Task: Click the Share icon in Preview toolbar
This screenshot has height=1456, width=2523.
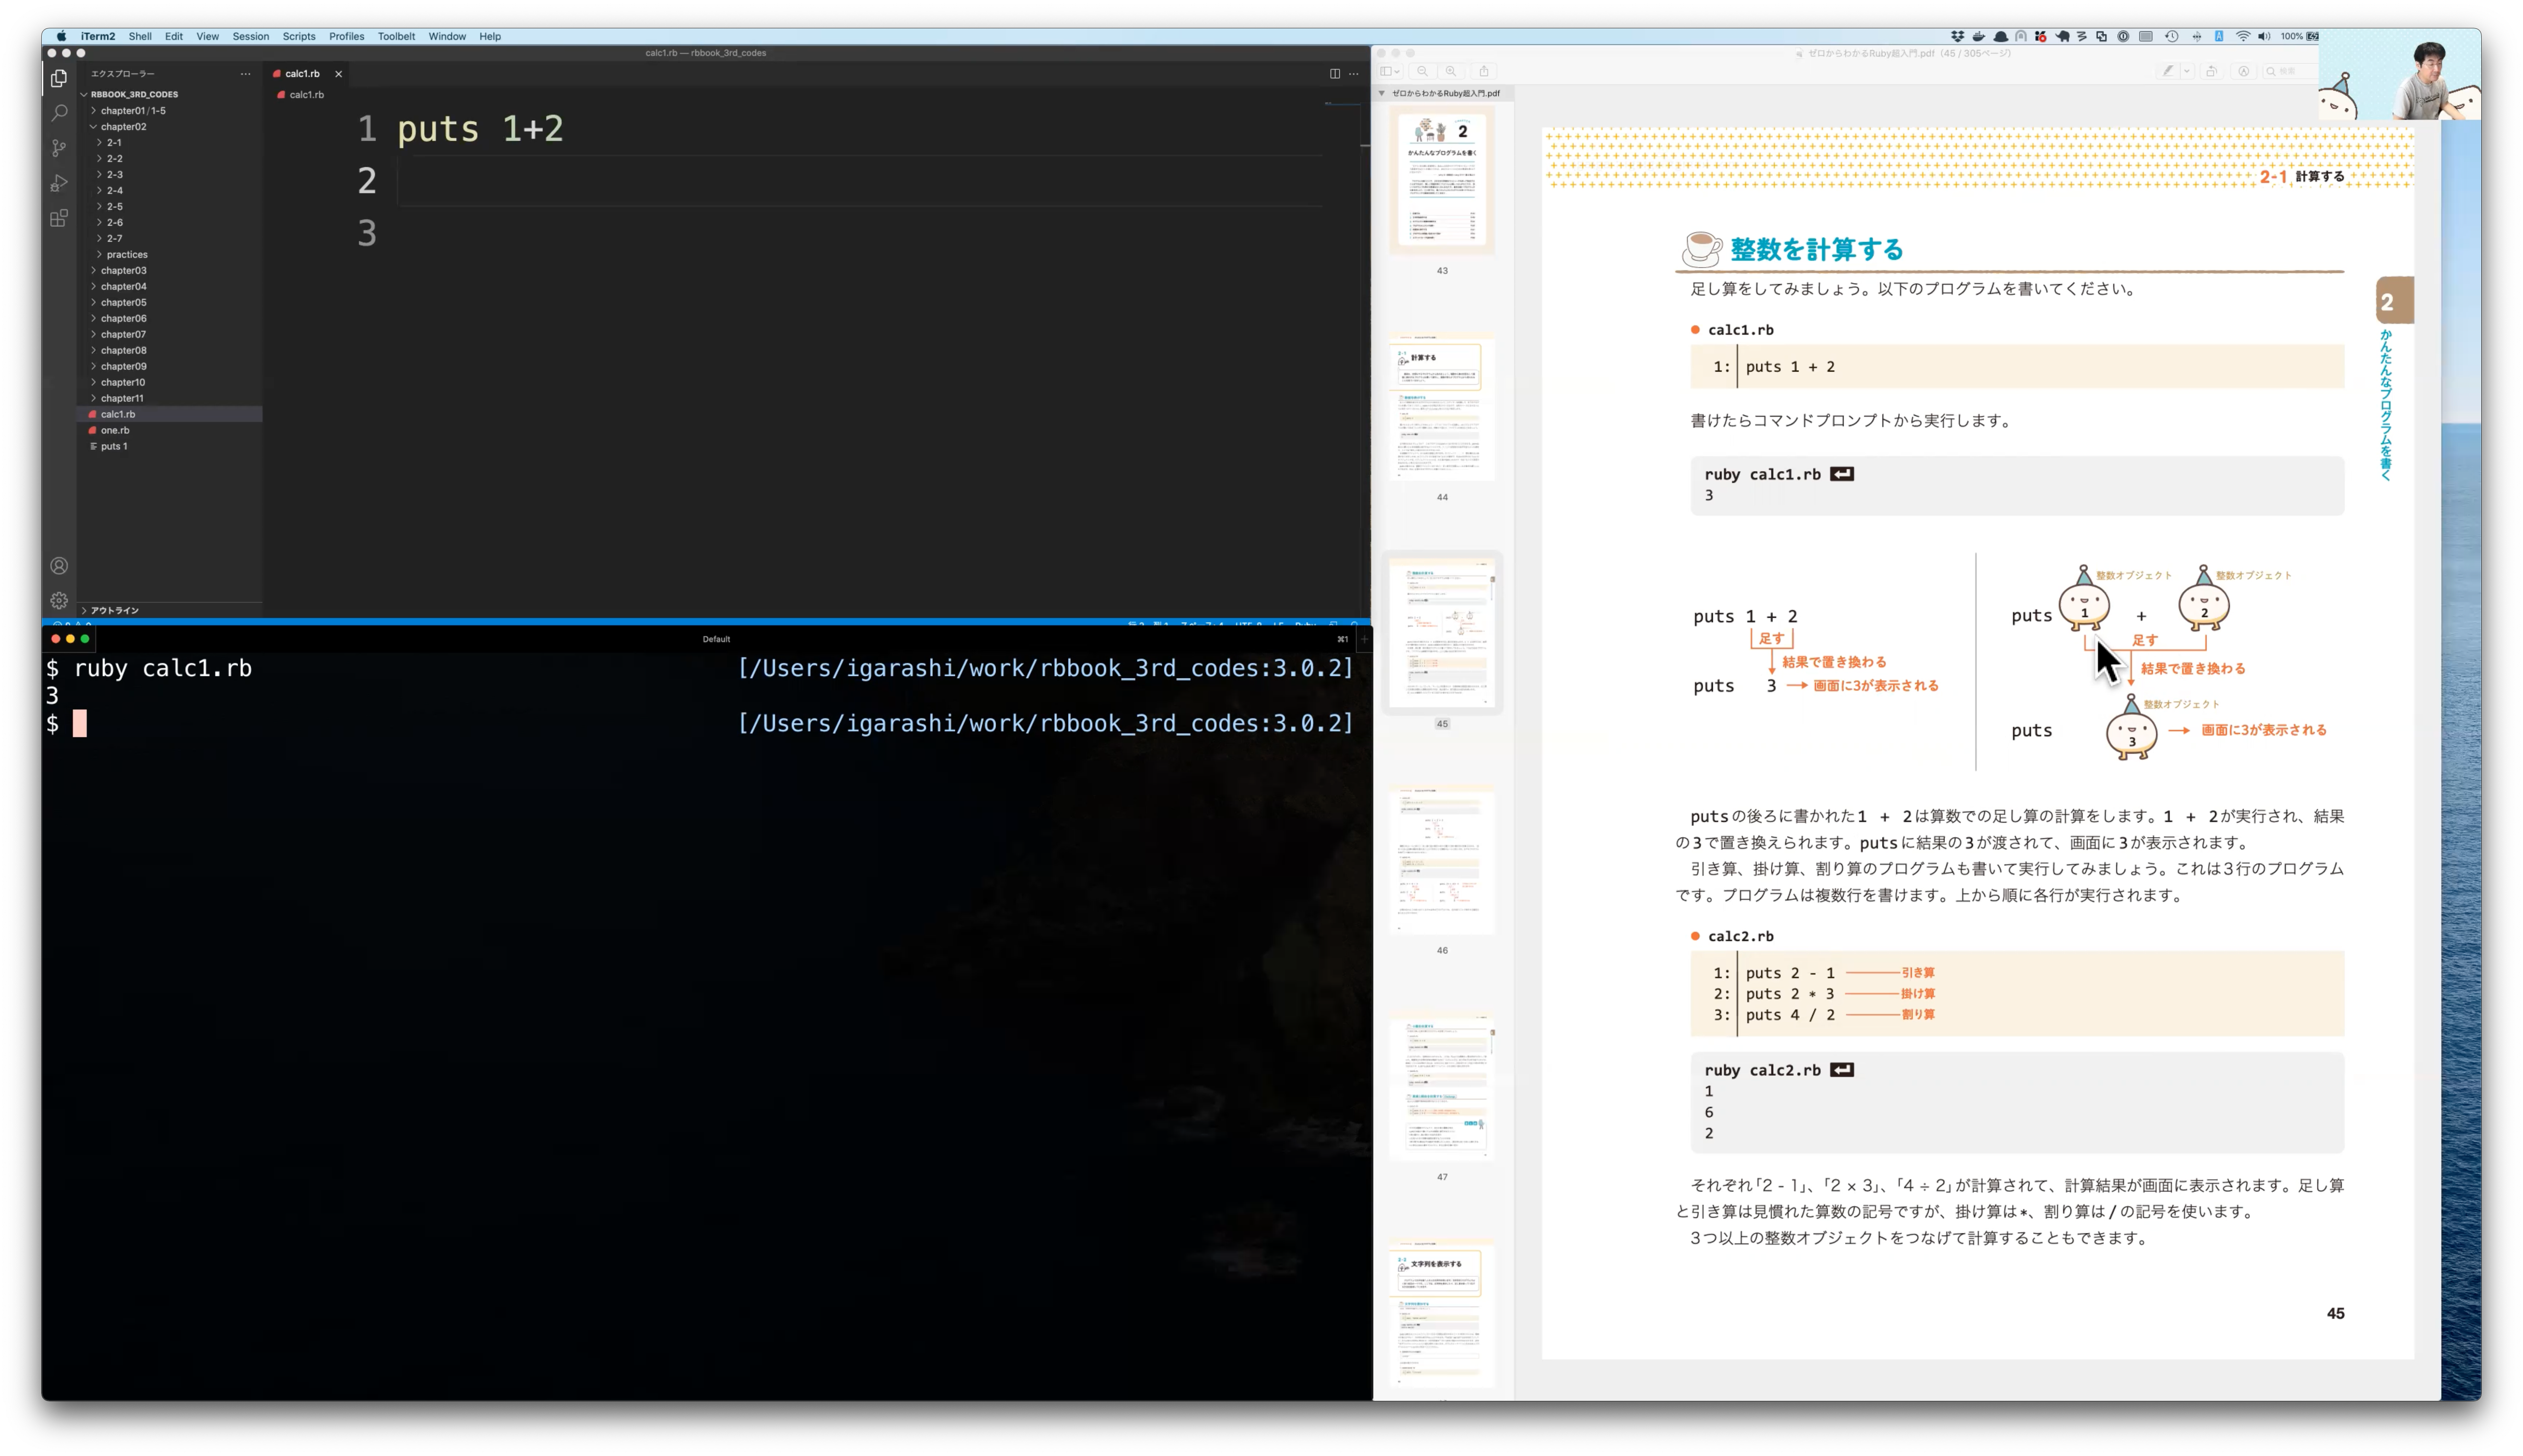Action: coord(1484,71)
